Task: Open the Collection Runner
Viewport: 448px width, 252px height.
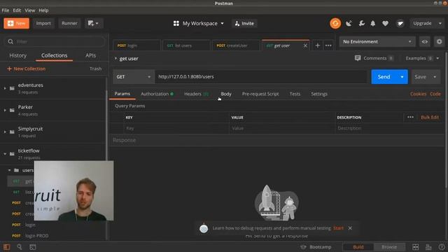Action: tap(69, 23)
